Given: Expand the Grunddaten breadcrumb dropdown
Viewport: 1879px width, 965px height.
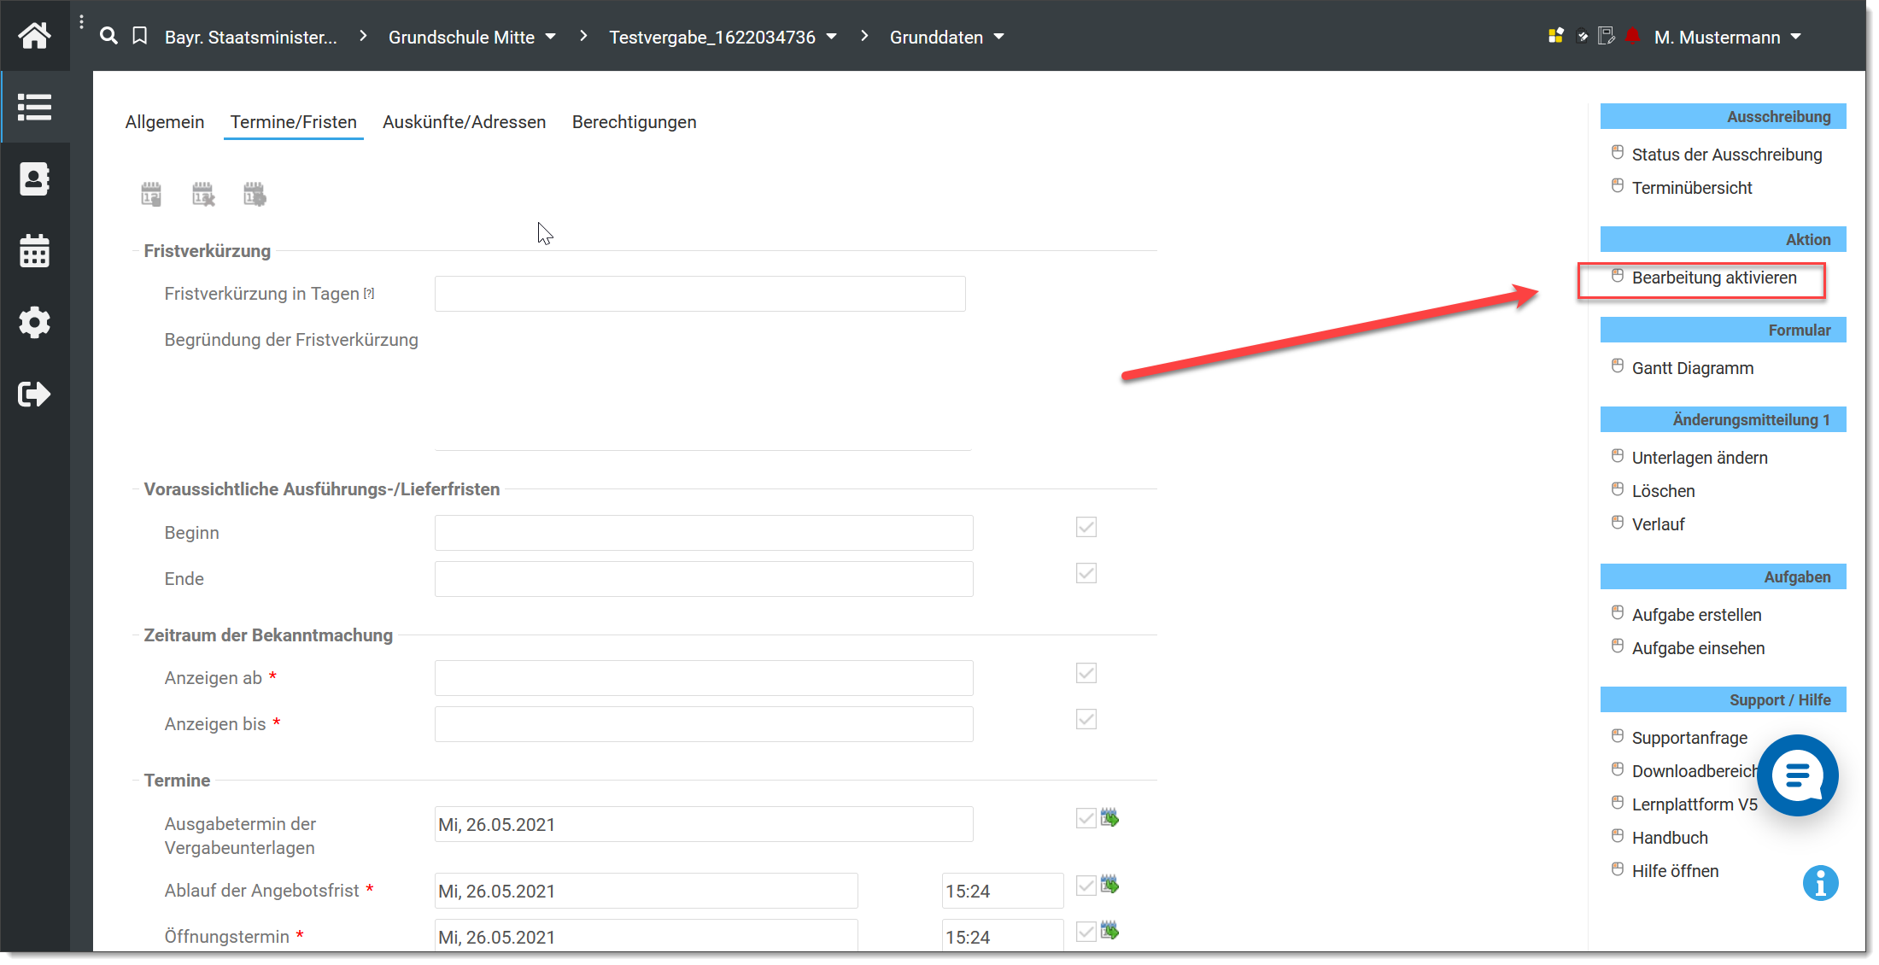Looking at the screenshot, I should (x=998, y=37).
